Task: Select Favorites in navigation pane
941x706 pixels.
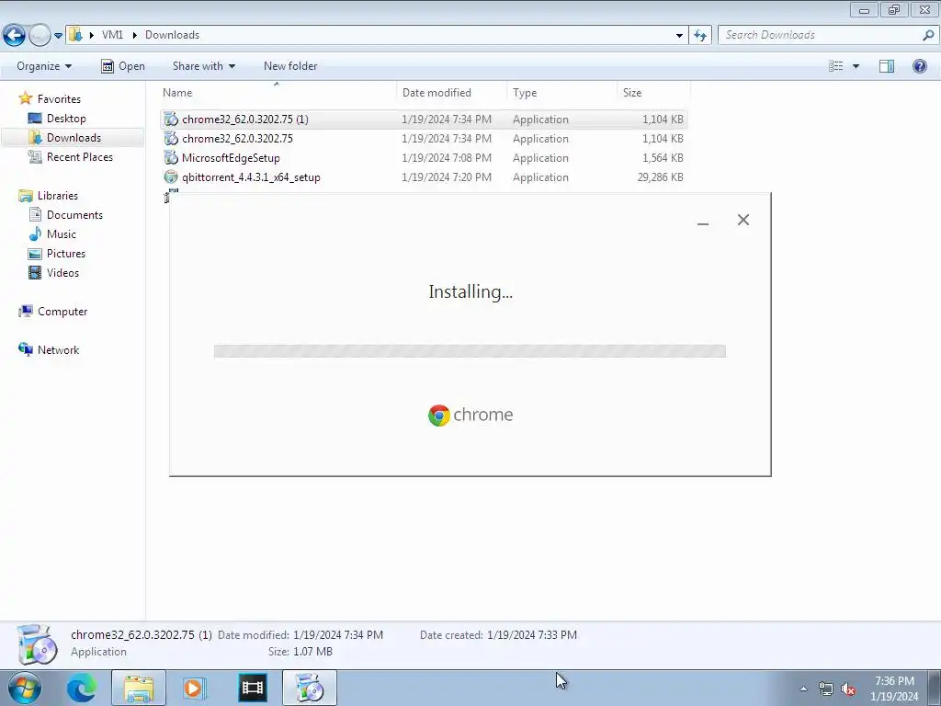Action: tap(59, 99)
